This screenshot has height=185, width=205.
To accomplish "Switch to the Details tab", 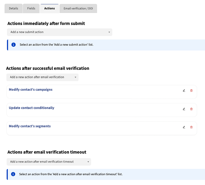I will [x=13, y=9].
